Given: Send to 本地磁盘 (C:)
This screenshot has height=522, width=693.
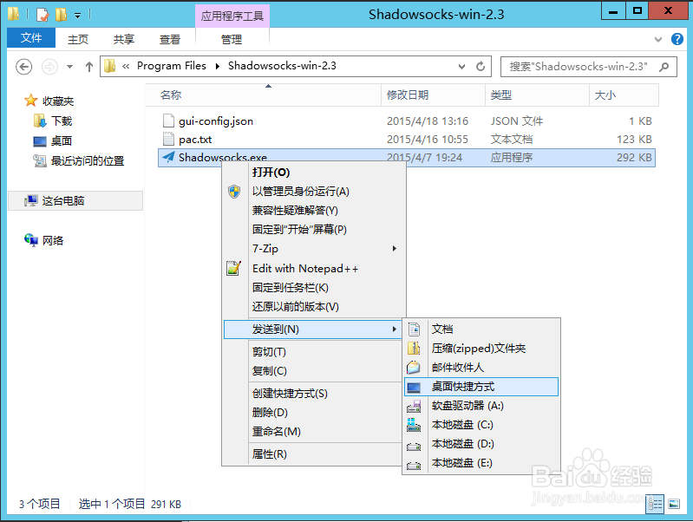Looking at the screenshot, I should 481,425.
